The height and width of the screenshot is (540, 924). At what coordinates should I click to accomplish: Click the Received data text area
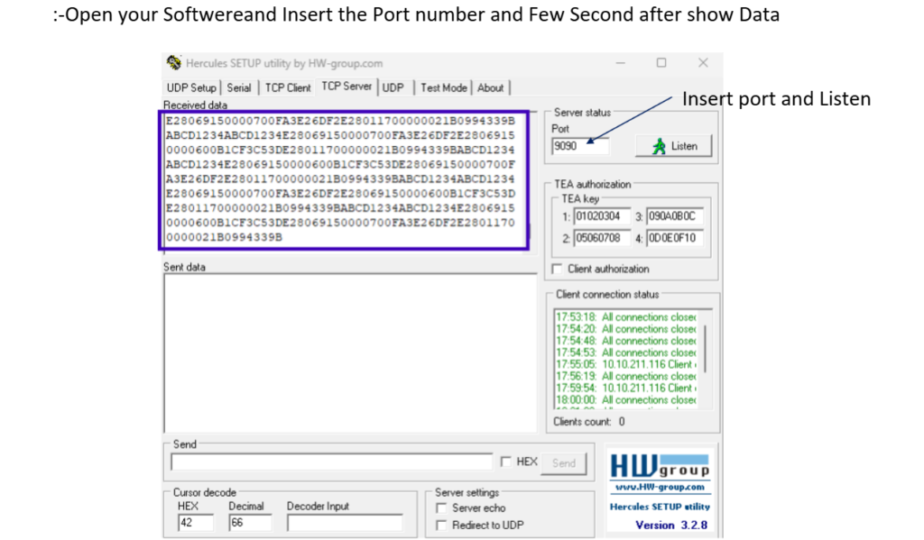[344, 179]
